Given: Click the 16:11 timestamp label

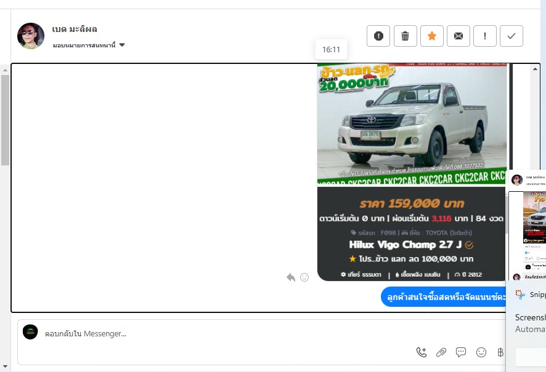Looking at the screenshot, I should tap(331, 49).
